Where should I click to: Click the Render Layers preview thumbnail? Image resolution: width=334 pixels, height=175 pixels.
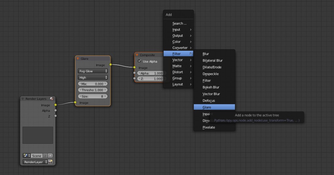38,135
